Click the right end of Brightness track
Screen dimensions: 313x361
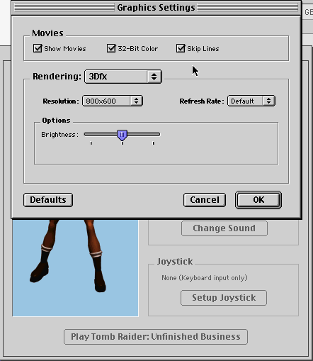tap(158, 135)
